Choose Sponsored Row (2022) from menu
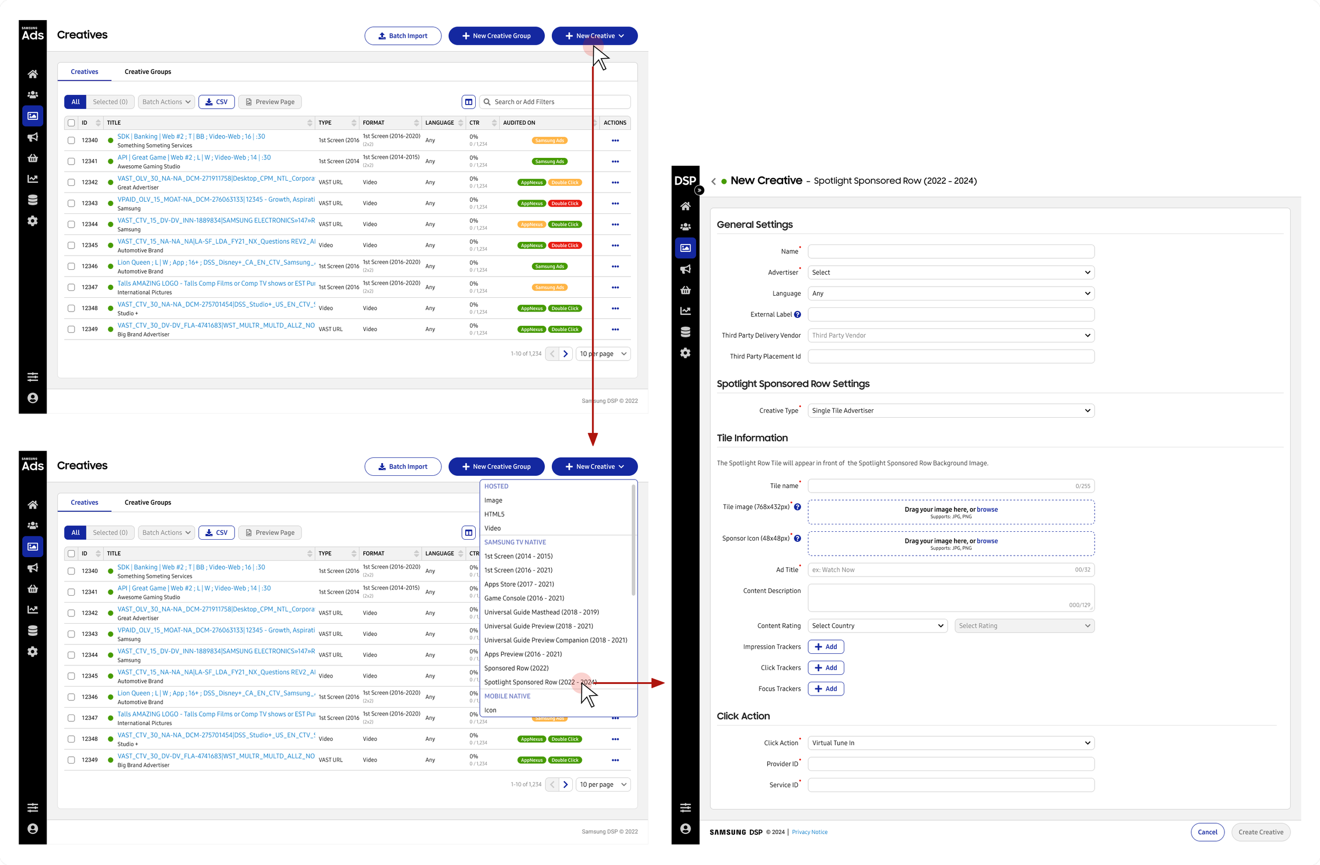Image resolution: width=1320 pixels, height=865 pixels. (x=516, y=668)
